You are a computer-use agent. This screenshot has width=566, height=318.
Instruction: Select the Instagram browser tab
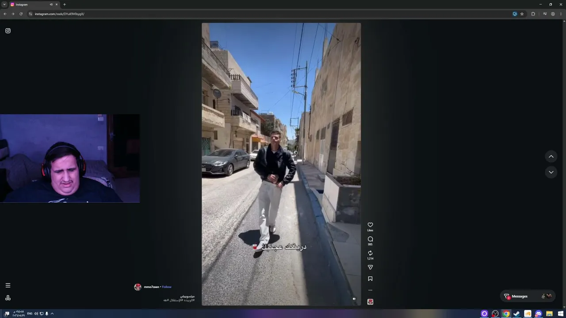point(34,4)
